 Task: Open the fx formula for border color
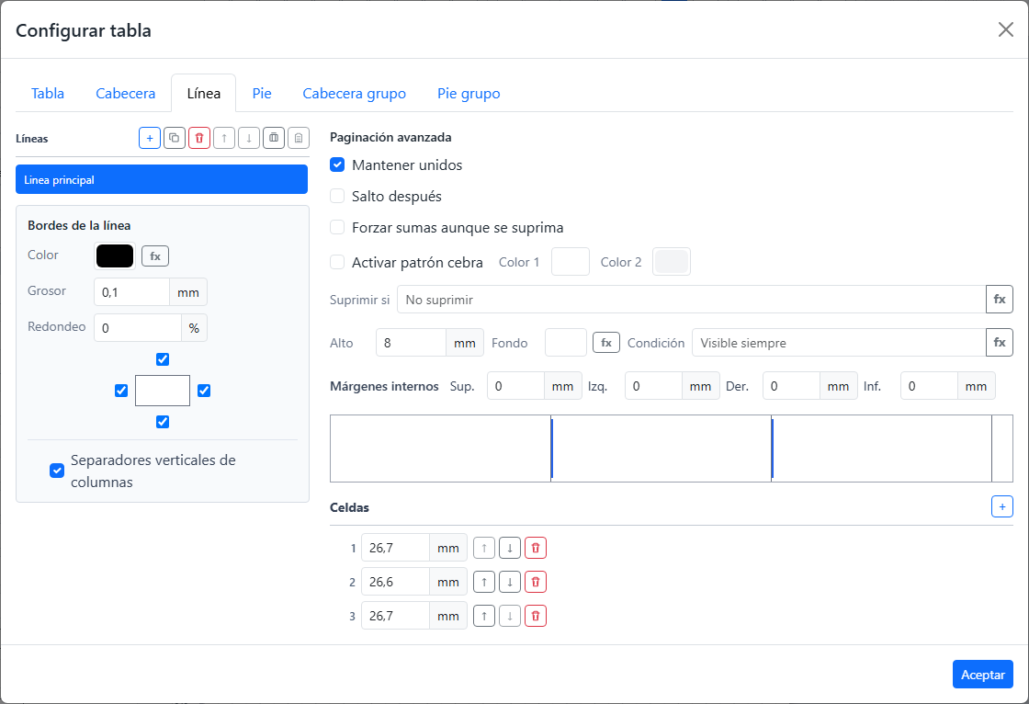pyautogui.click(x=155, y=256)
